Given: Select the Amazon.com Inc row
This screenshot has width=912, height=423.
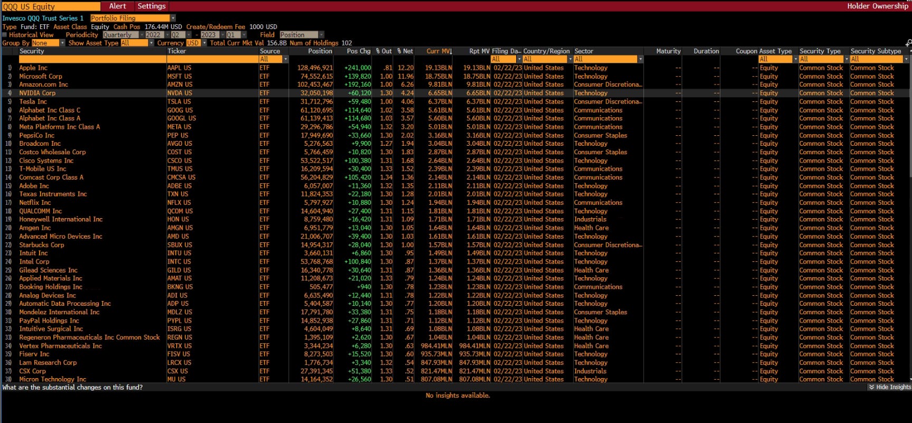Looking at the screenshot, I should (x=455, y=84).
